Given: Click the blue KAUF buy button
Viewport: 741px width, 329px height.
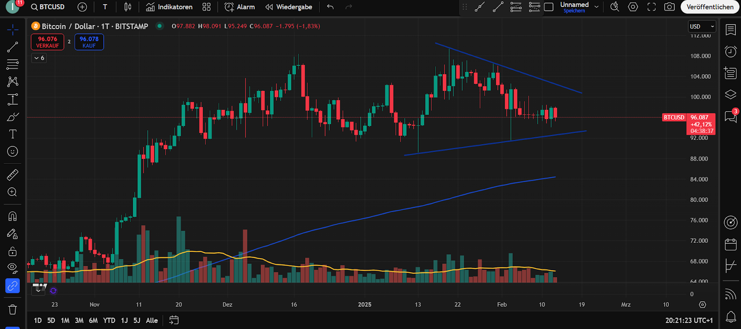Looking at the screenshot, I should [x=89, y=42].
